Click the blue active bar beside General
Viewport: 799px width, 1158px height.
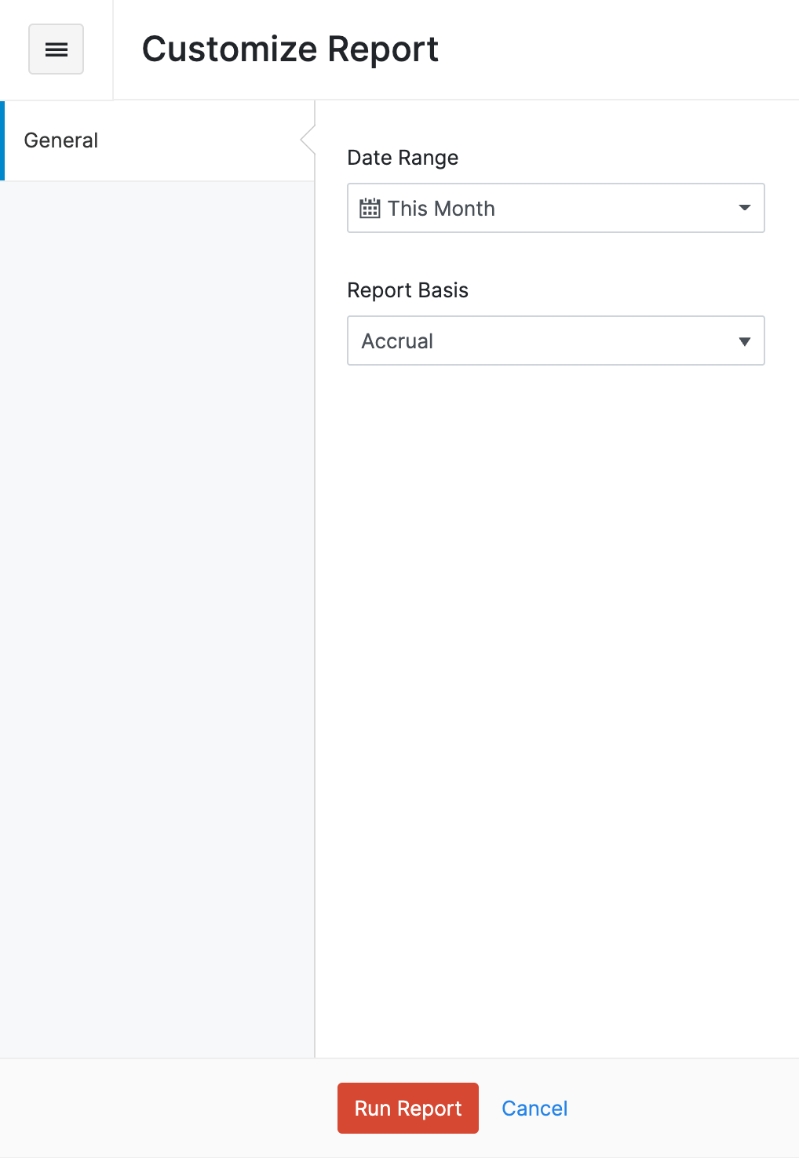point(2,140)
